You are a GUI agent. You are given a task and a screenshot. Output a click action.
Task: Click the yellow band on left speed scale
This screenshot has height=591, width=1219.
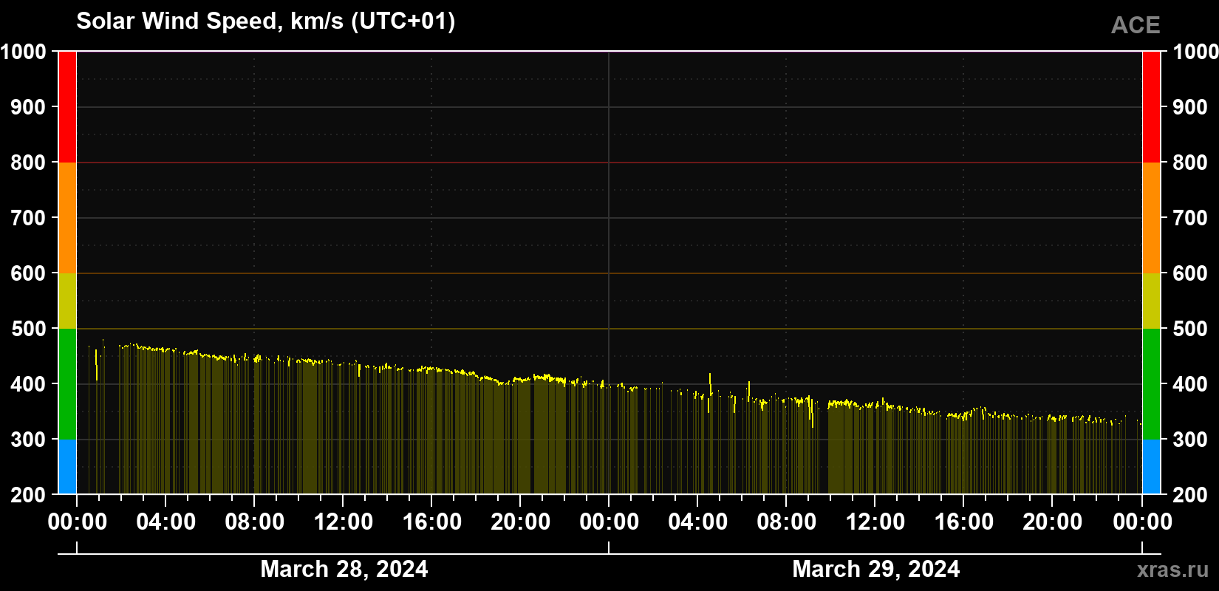coord(67,301)
